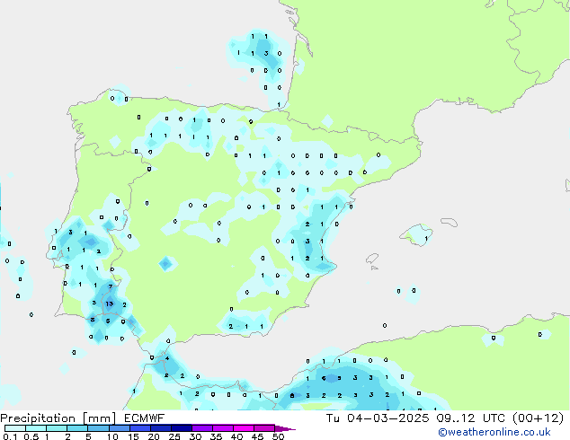Pick the 15–20 mm blue legend band

139,428
